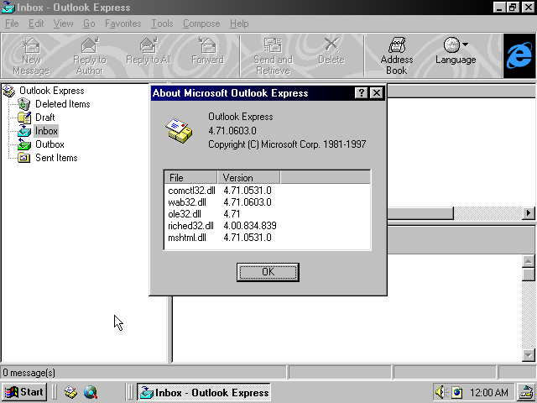The width and height of the screenshot is (537, 403).
Task: Click the Start button on taskbar
Action: 24,392
